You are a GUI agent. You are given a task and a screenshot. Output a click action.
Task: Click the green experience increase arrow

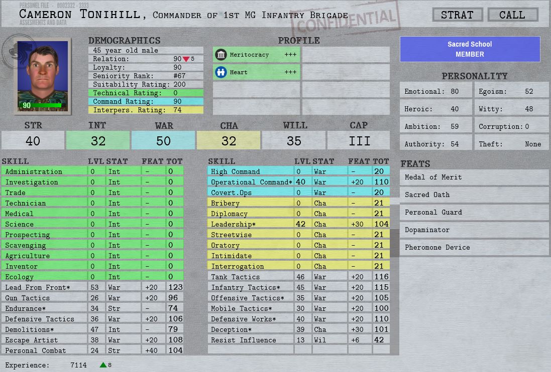[x=103, y=365]
